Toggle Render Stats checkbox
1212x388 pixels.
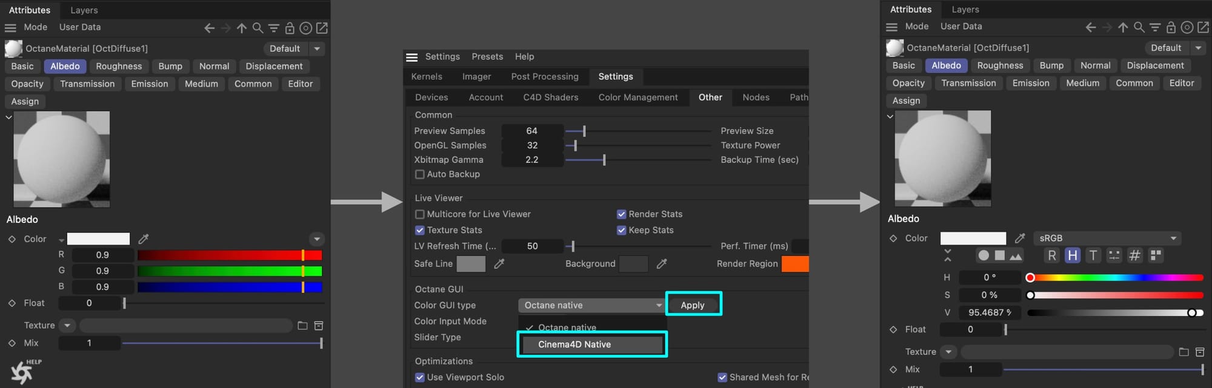(621, 214)
